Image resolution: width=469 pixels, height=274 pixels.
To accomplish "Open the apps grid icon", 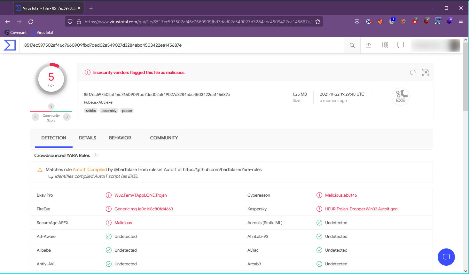I will click(x=385, y=45).
